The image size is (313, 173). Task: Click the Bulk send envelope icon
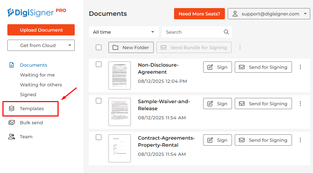[x=12, y=123]
